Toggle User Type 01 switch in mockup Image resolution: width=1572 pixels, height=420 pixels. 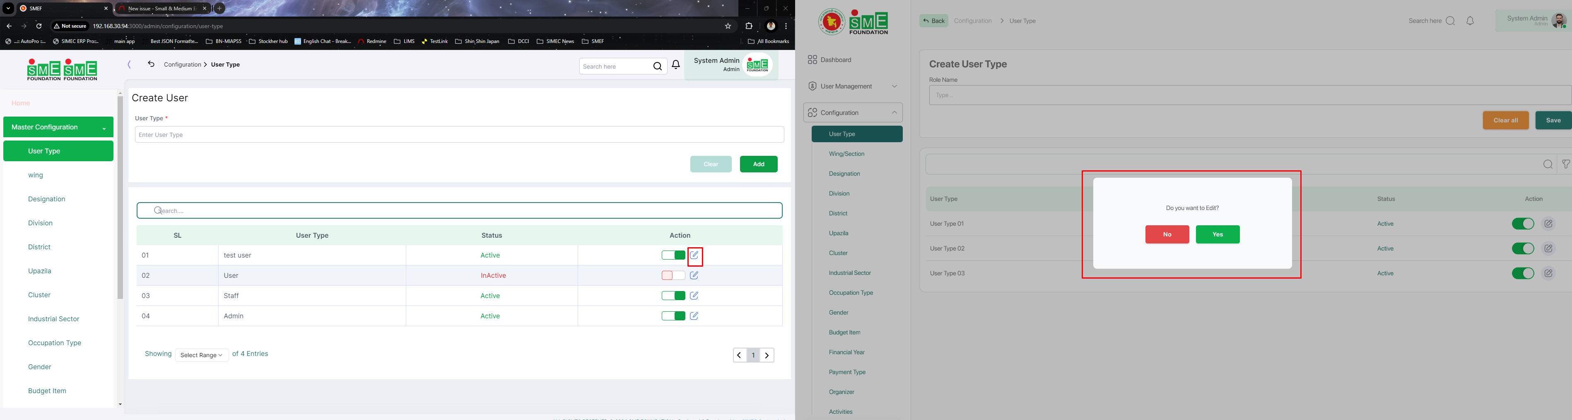tap(1523, 224)
